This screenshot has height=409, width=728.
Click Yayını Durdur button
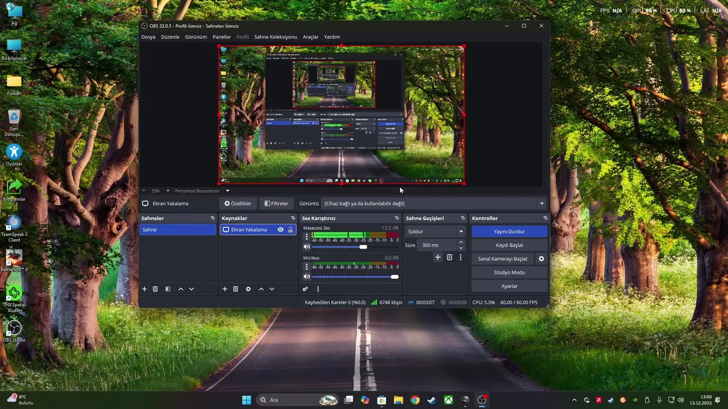click(509, 232)
